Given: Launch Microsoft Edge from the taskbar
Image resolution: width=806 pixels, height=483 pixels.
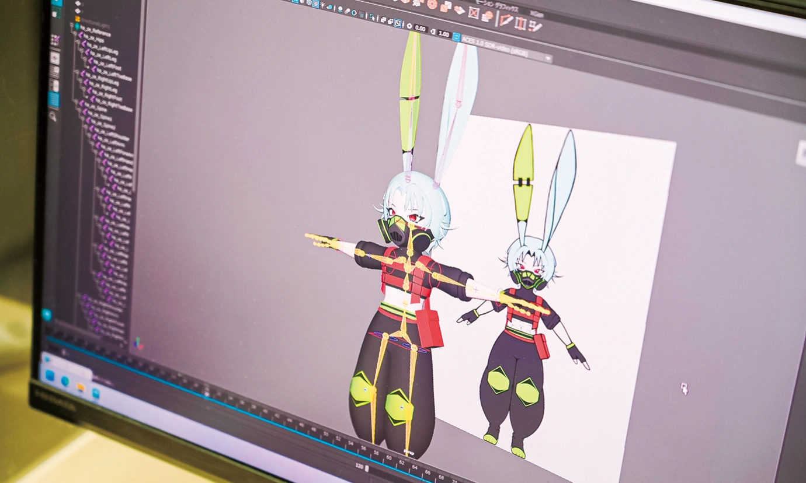Looking at the screenshot, I should pos(65,381).
